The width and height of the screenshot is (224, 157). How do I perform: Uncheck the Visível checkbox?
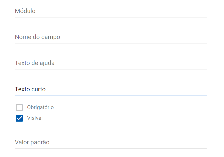(19, 118)
